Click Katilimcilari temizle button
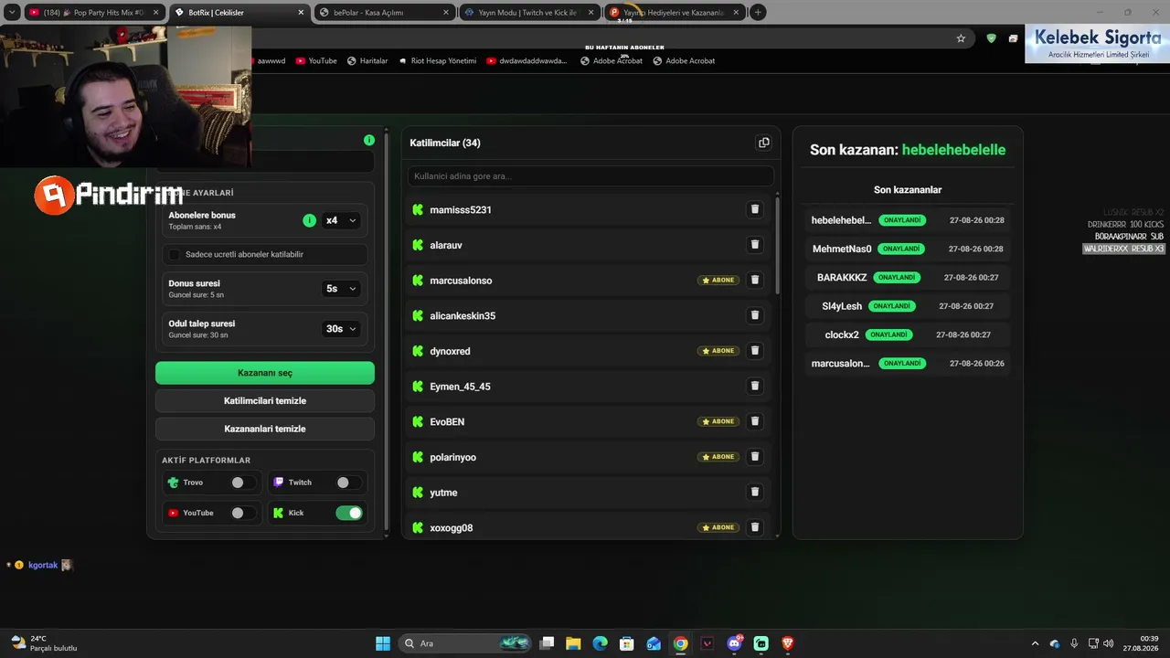The width and height of the screenshot is (1170, 658). point(265,400)
